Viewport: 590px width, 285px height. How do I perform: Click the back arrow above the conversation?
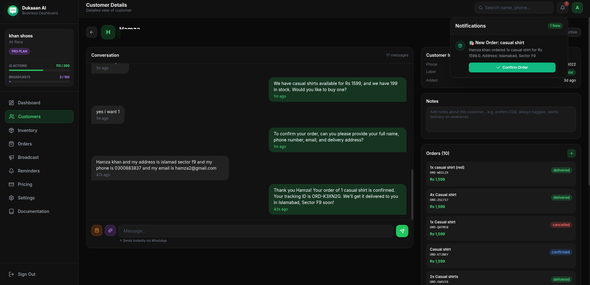point(91,32)
